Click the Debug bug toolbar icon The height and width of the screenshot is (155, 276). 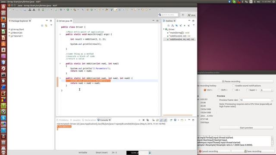(61, 10)
